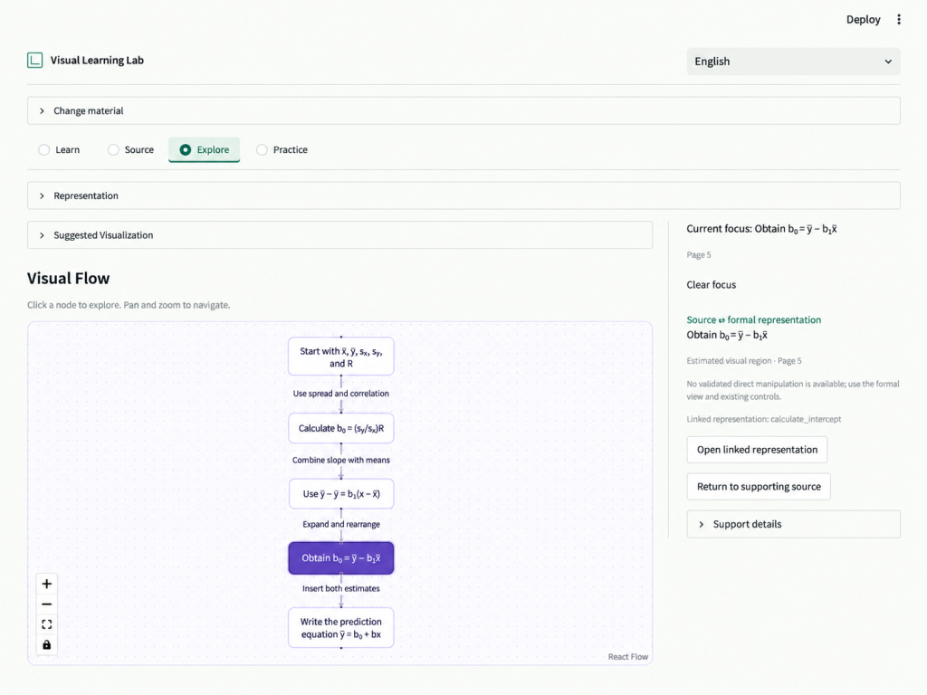Zoom out of the flow diagram

coord(47,604)
